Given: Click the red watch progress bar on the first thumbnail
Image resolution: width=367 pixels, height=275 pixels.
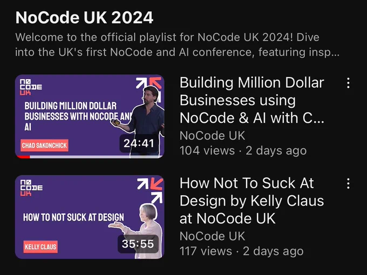Looking at the screenshot, I should click(x=23, y=157).
